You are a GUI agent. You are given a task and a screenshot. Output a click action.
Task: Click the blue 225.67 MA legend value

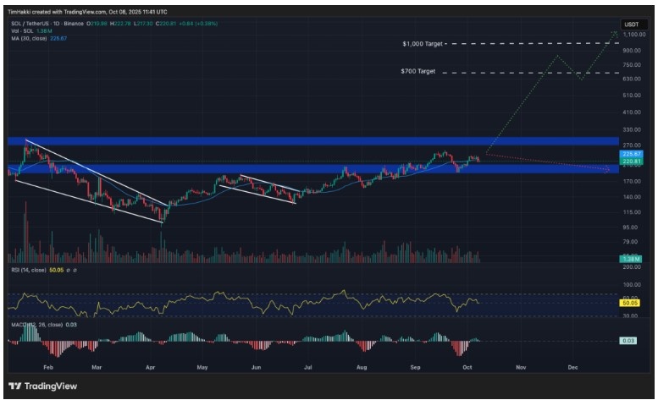pos(58,38)
